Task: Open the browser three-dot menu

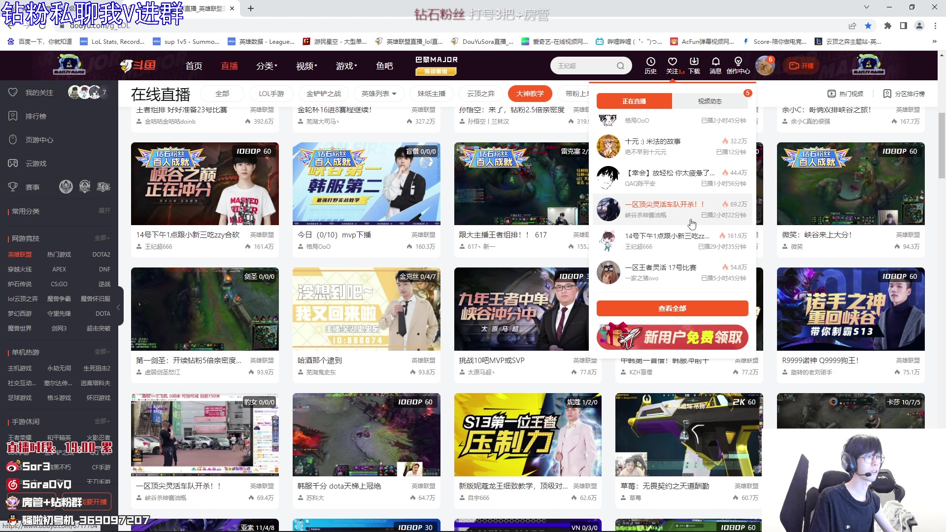Action: tap(935, 26)
